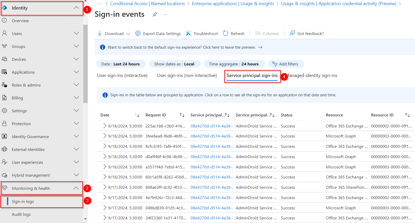Click the Refresh circular arrow icon
Viewport: 415px width, 223px height.
pos(226,33)
